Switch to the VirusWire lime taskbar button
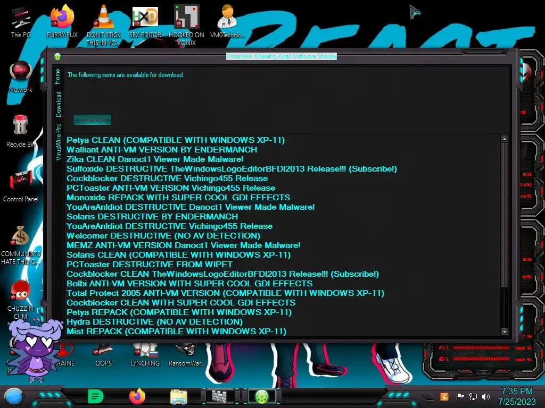This screenshot has width=545, height=408. click(x=262, y=396)
